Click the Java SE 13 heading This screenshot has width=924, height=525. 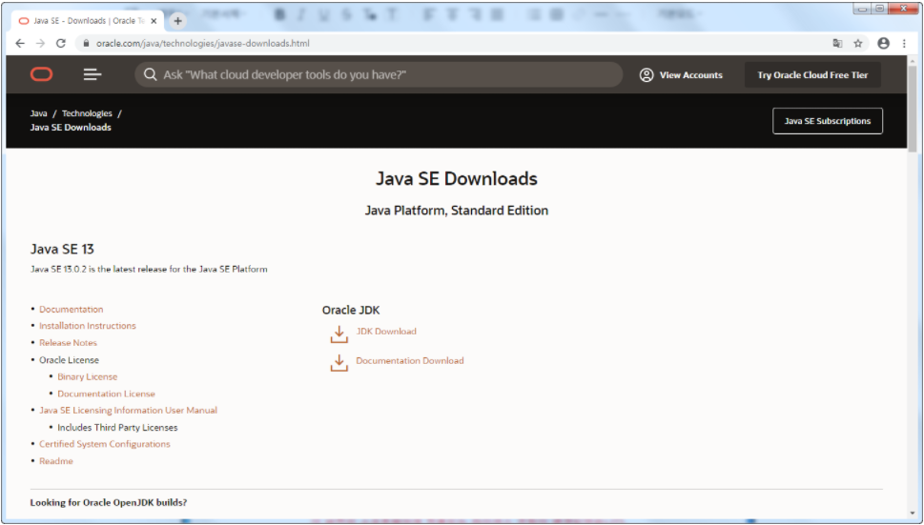(62, 249)
